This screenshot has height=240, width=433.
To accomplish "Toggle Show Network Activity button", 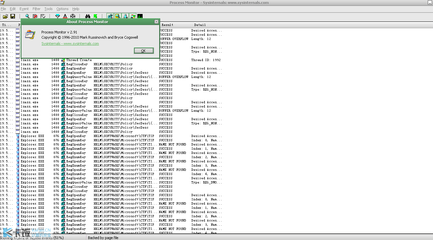I will tap(125, 16).
